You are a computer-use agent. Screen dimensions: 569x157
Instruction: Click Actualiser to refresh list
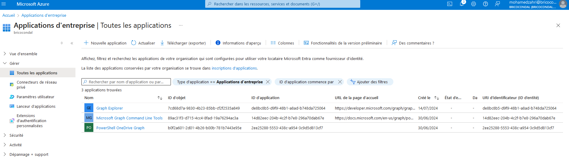tap(143, 43)
